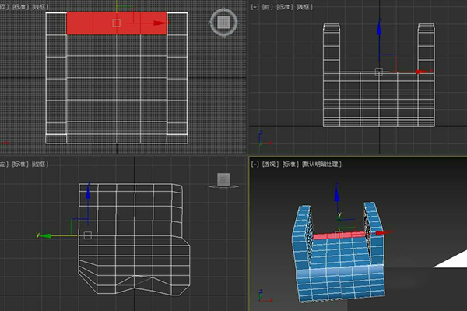Select the blue Z-axis gizmo arrow in Left viewport

click(x=88, y=192)
